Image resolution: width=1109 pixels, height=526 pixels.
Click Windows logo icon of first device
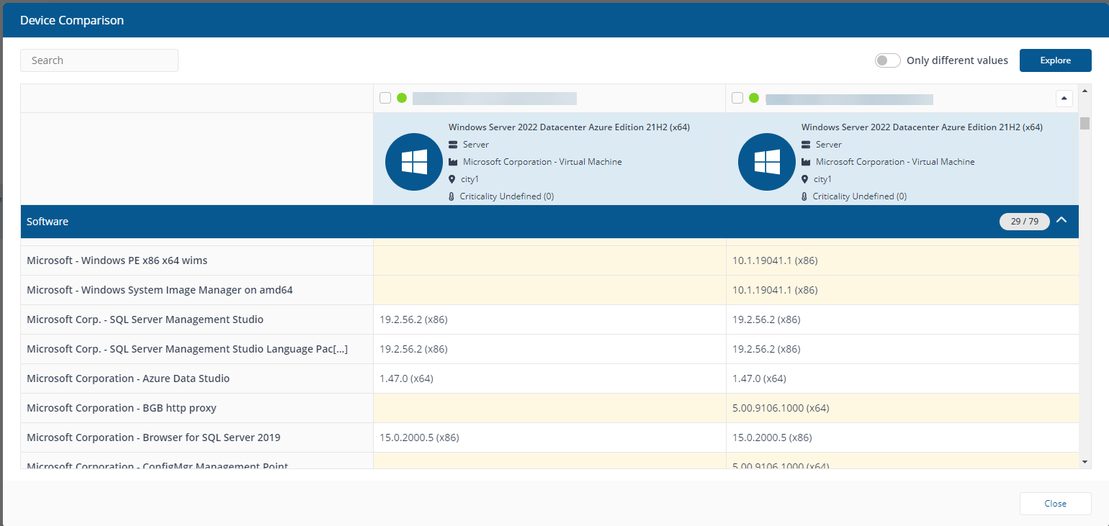[x=414, y=162]
